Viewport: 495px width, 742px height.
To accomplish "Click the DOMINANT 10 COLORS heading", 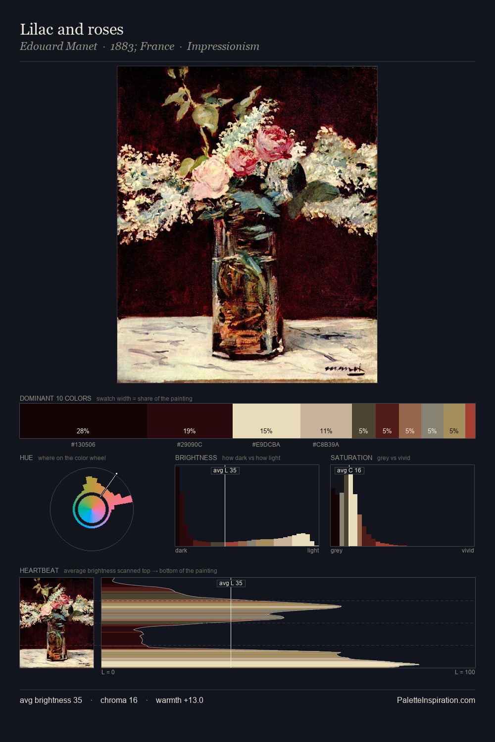I will point(55,398).
